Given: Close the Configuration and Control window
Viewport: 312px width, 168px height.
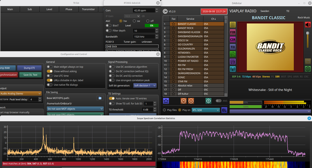Looking at the screenshot, I should click(x=158, y=54).
